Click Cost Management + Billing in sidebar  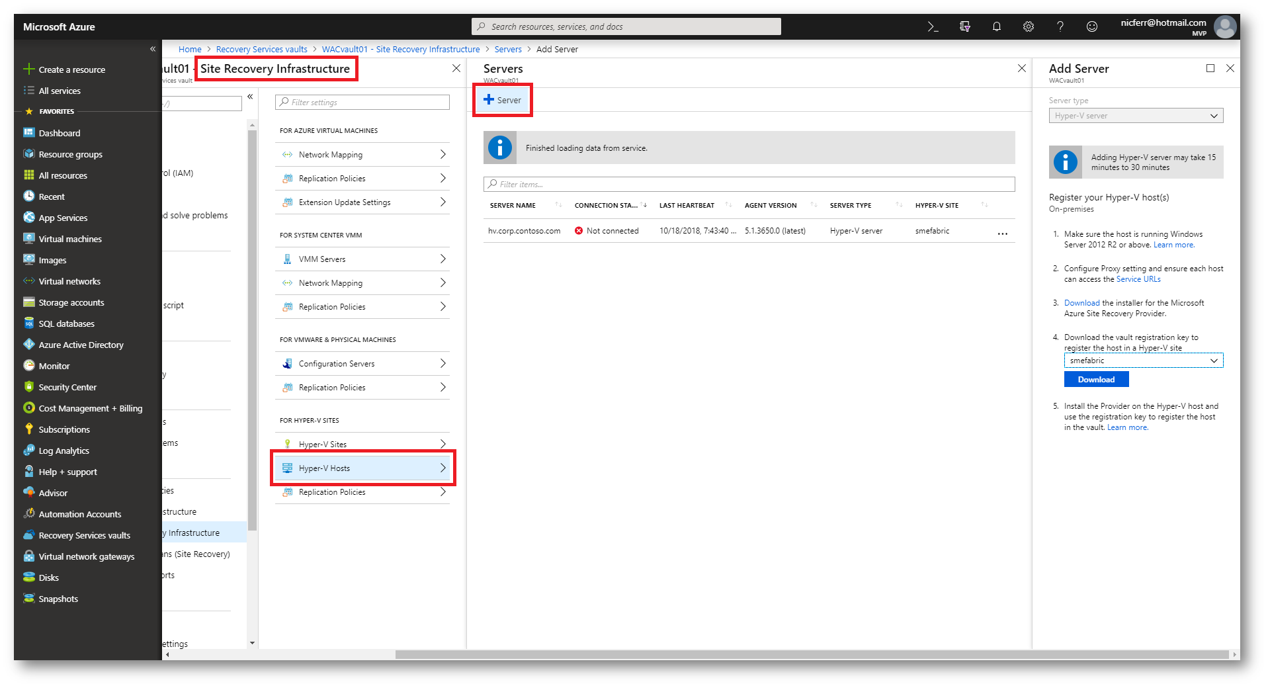[91, 408]
